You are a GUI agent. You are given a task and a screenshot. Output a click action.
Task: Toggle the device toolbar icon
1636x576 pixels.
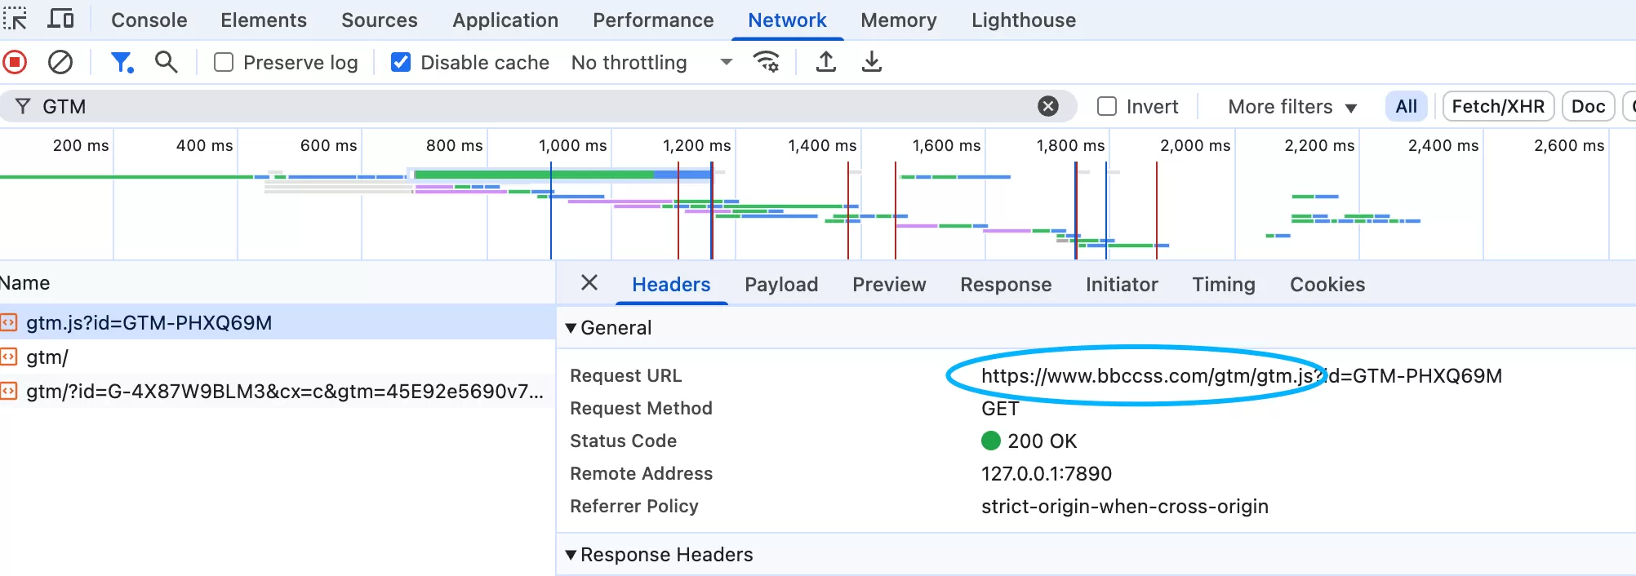(60, 19)
